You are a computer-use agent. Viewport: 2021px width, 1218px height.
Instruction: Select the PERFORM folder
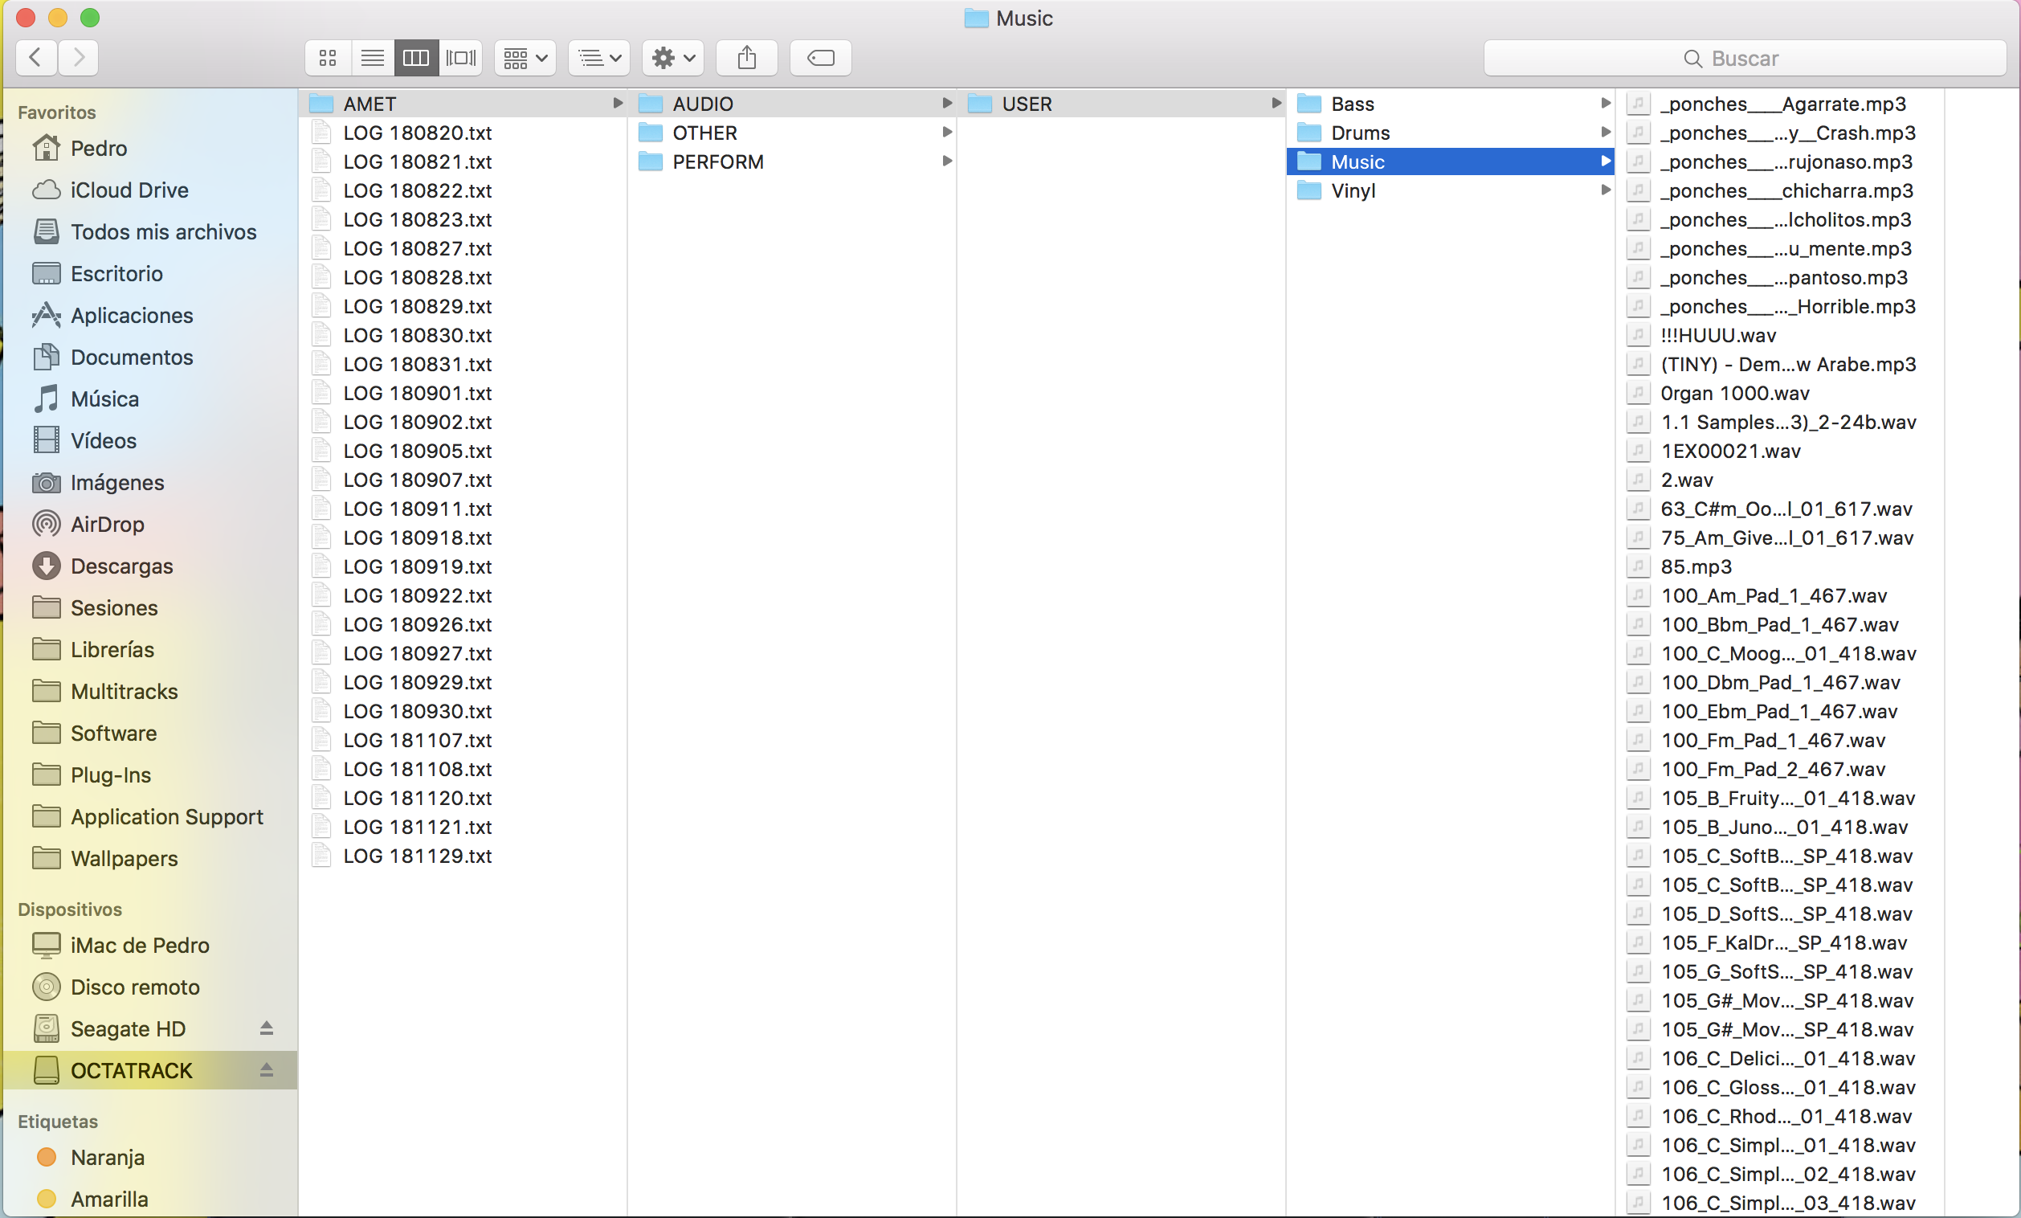tap(717, 161)
